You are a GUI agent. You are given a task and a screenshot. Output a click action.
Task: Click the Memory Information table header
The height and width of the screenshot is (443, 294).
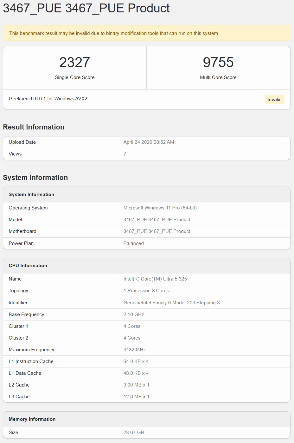coord(32,419)
